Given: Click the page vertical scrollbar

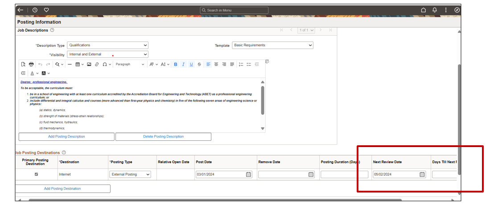Looking at the screenshot, I should pos(459,120).
